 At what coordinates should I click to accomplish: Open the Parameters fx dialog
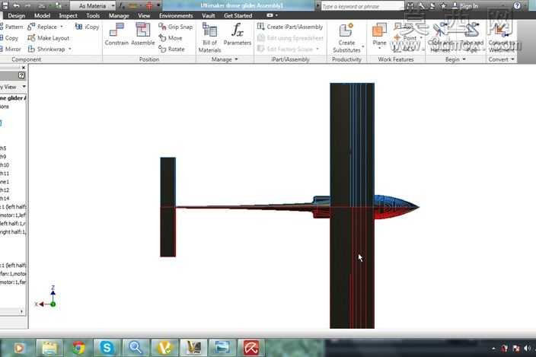pos(238,34)
